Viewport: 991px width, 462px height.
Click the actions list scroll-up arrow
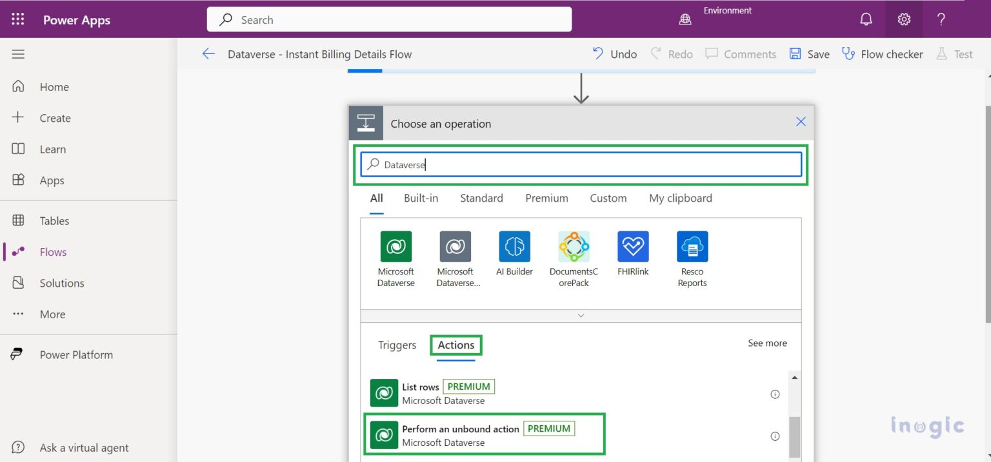794,378
